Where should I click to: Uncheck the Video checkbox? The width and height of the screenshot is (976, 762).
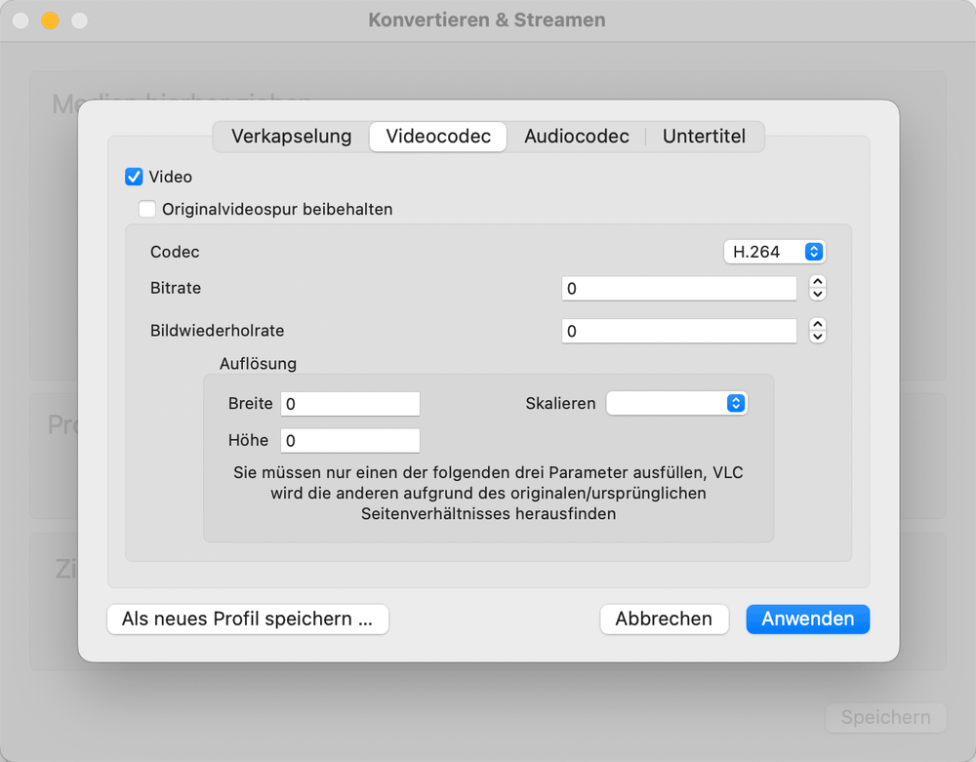pos(135,177)
